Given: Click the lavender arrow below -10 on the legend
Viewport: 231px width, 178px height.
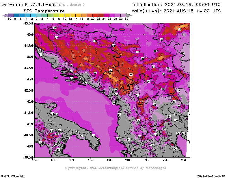Looking at the screenshot, I should click(5, 15).
